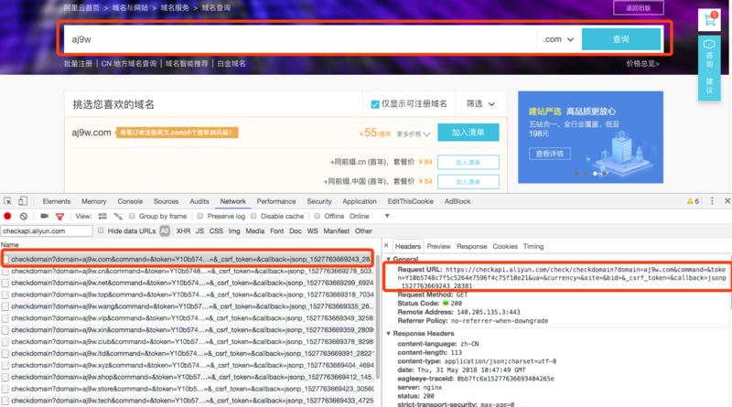The width and height of the screenshot is (732, 407).
Task: Switch to the Response tab of request
Action: (472, 246)
